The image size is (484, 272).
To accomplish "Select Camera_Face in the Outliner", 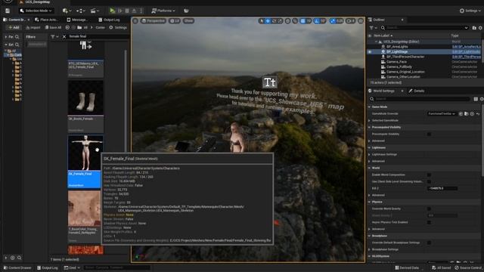I will coord(396,62).
